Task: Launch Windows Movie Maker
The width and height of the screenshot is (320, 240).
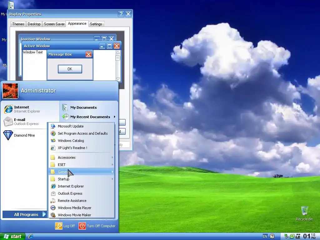Action: (x=82, y=215)
